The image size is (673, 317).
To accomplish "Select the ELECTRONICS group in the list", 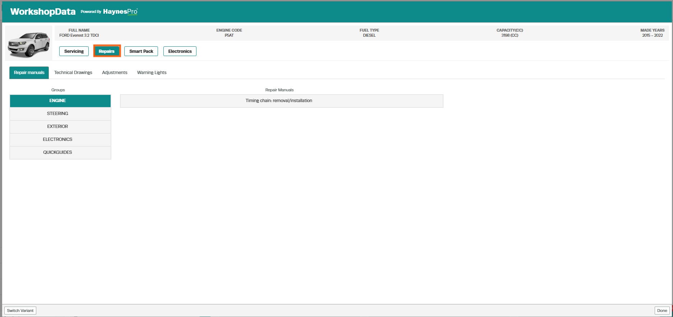I will (x=60, y=139).
